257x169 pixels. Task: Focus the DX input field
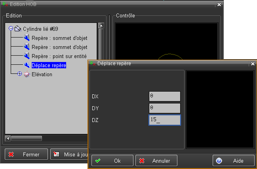click(x=165, y=96)
